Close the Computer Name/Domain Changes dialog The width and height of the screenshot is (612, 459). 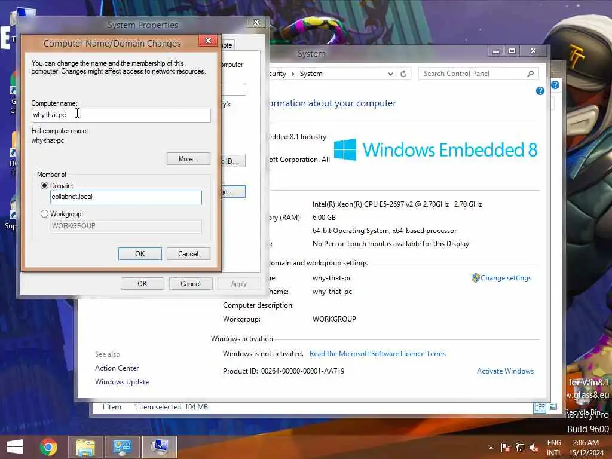[x=208, y=41]
